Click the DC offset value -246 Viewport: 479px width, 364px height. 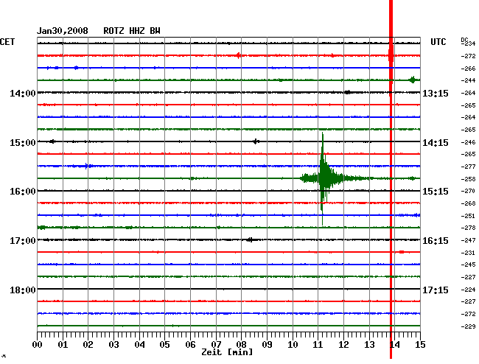(x=468, y=142)
